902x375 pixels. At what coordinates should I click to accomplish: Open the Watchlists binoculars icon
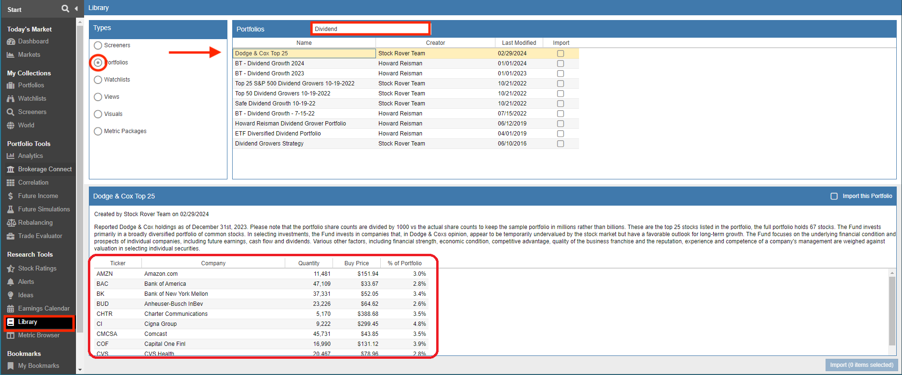click(11, 99)
